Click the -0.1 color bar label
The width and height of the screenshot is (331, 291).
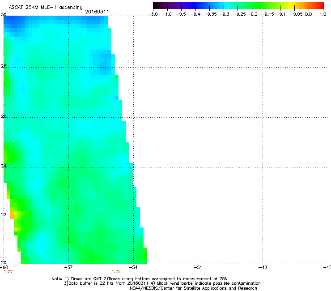point(281,14)
